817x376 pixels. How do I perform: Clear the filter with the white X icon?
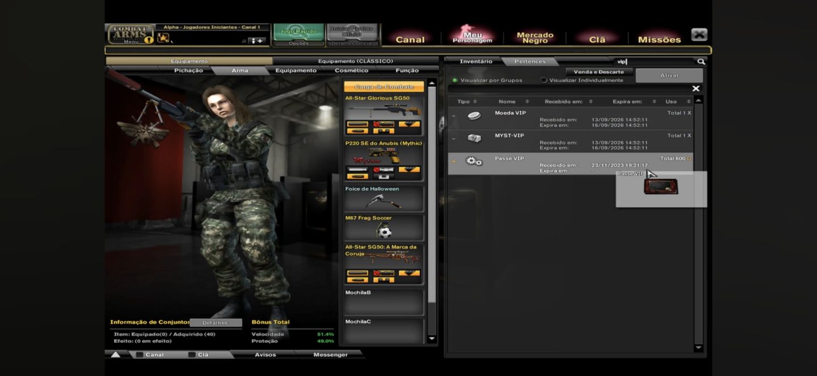coord(696,88)
